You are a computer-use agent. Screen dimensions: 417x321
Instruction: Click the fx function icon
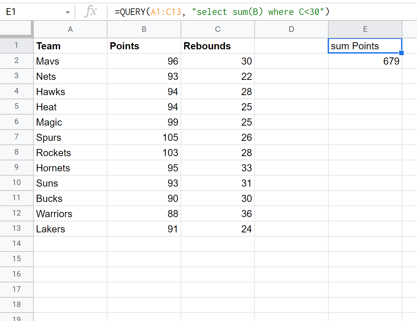click(91, 12)
